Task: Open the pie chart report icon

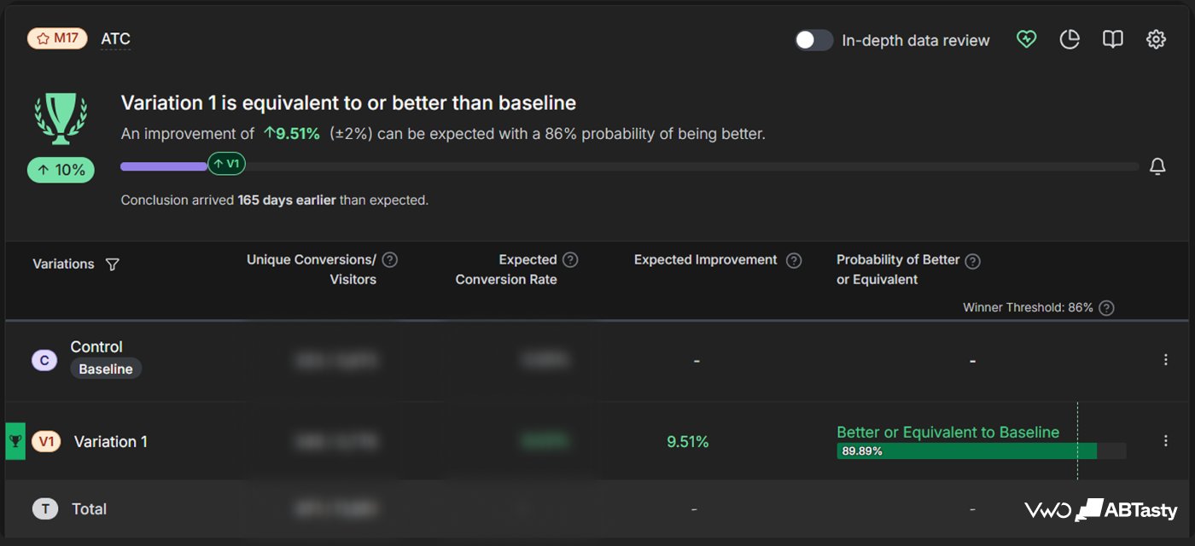Action: point(1070,39)
